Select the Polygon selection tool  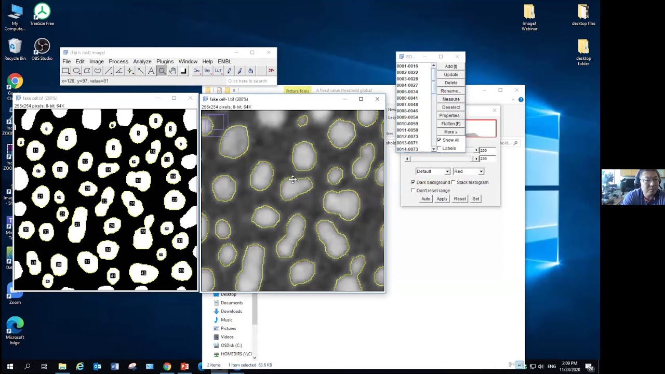click(87, 71)
